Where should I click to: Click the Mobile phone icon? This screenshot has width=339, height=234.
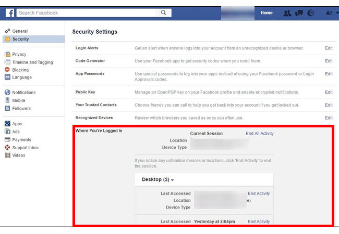(8, 100)
